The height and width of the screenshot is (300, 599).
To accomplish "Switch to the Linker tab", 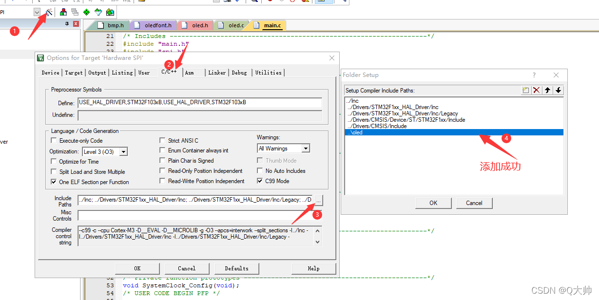I will 217,73.
